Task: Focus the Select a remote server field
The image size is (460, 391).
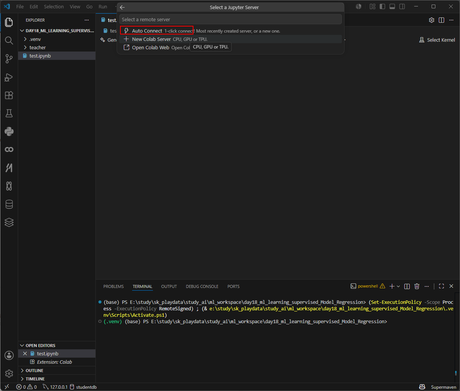Action: 231,19
